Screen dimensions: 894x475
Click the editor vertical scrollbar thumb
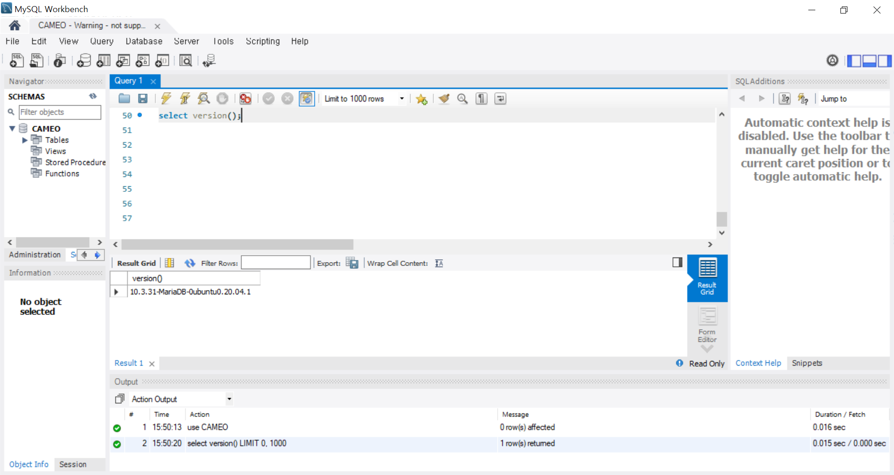click(722, 219)
